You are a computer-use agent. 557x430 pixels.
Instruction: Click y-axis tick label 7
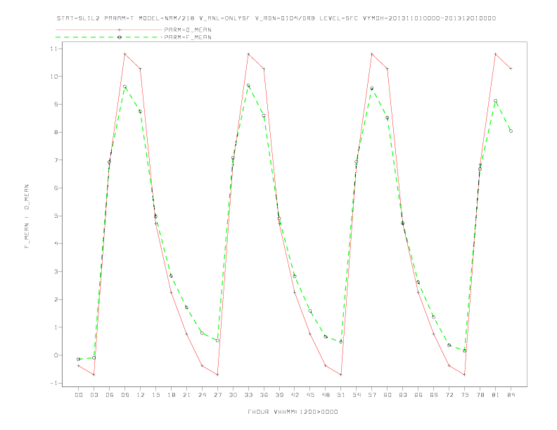(56, 160)
